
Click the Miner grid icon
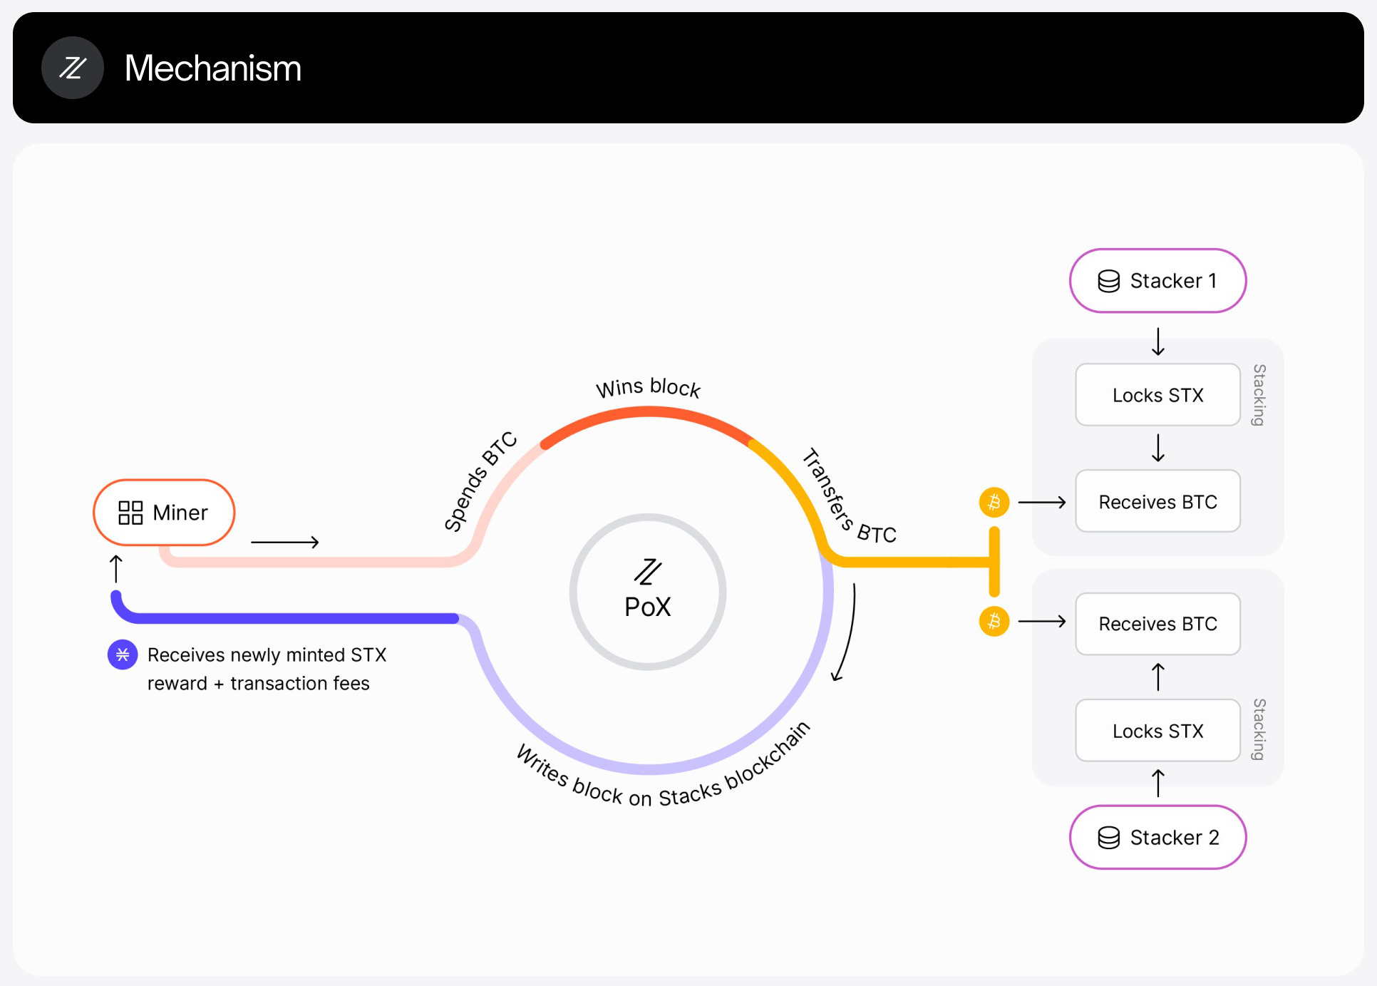tap(130, 513)
